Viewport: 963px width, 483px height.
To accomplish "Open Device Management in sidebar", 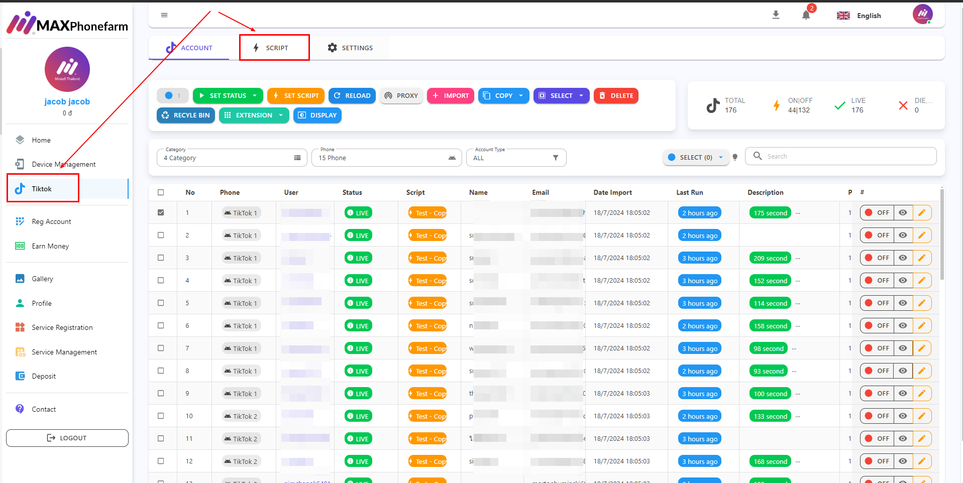I will [67, 164].
